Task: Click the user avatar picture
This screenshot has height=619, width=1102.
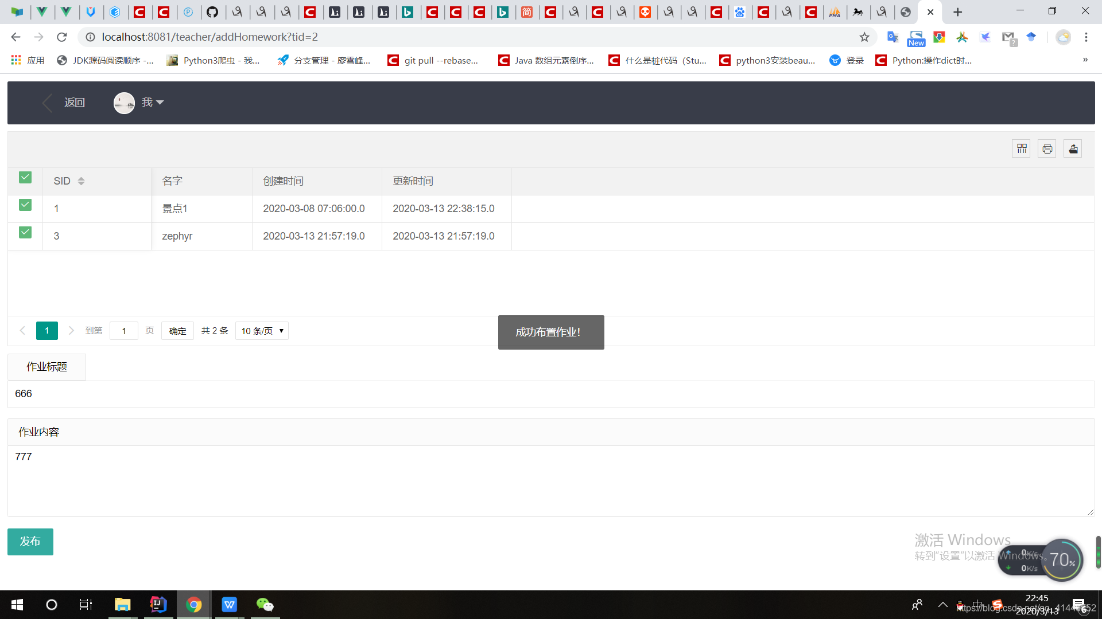Action: point(124,103)
